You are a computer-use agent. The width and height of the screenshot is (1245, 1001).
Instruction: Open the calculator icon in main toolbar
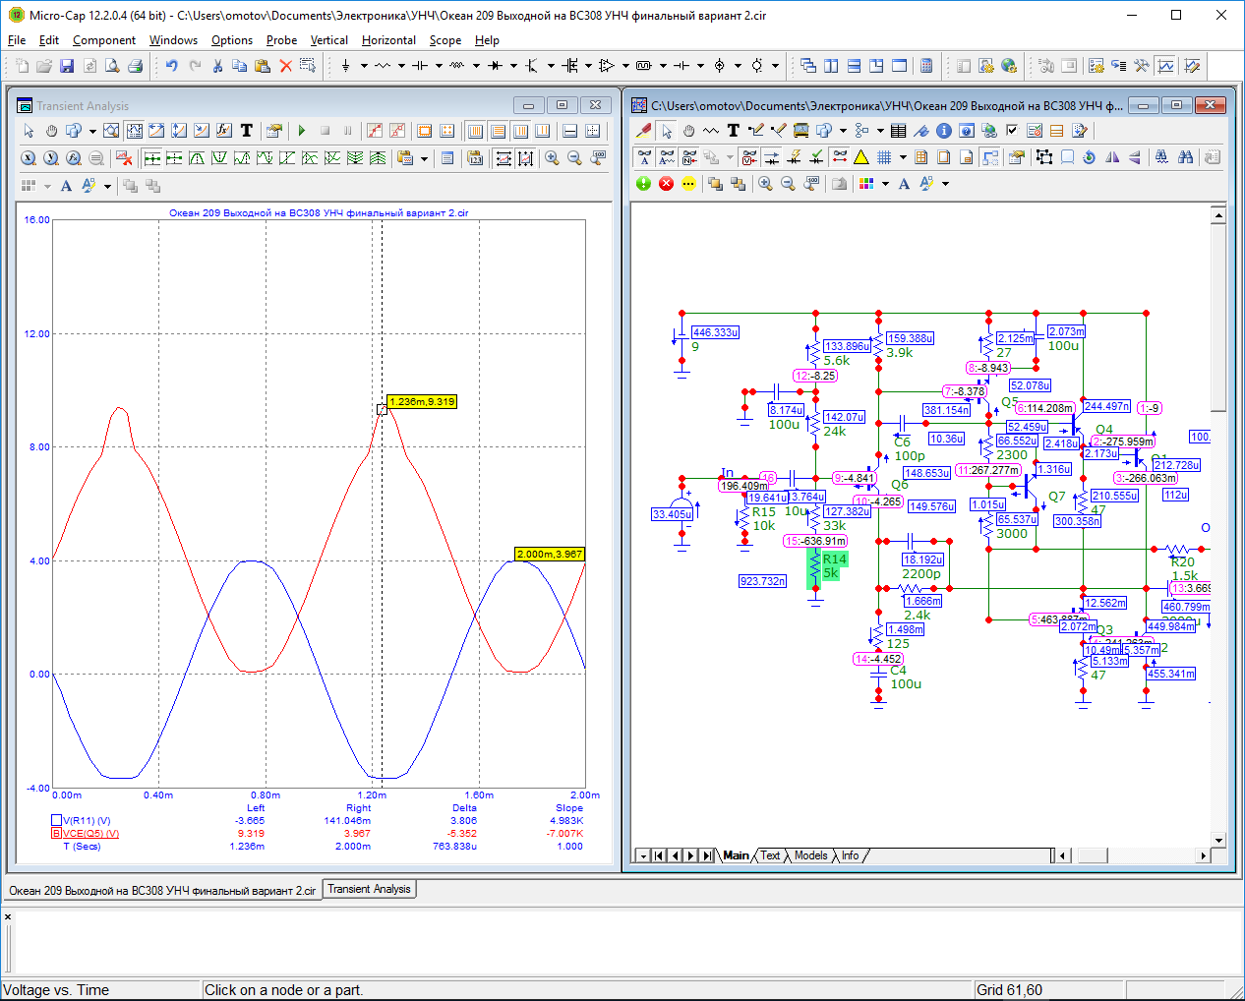925,66
